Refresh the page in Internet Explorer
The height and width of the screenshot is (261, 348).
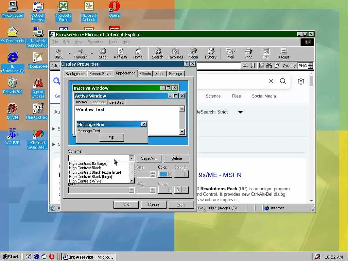(x=120, y=53)
